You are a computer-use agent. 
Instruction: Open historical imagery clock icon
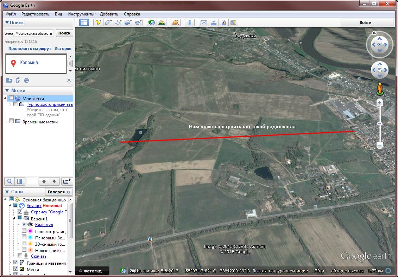(x=151, y=22)
